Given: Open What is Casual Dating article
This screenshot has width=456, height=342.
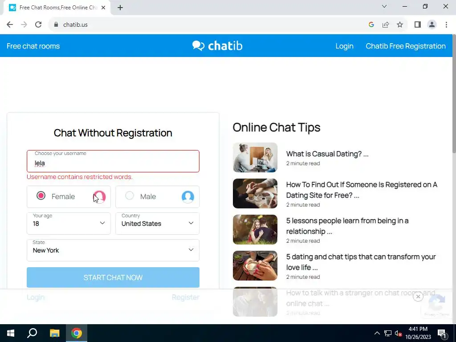Looking at the screenshot, I should 327,154.
